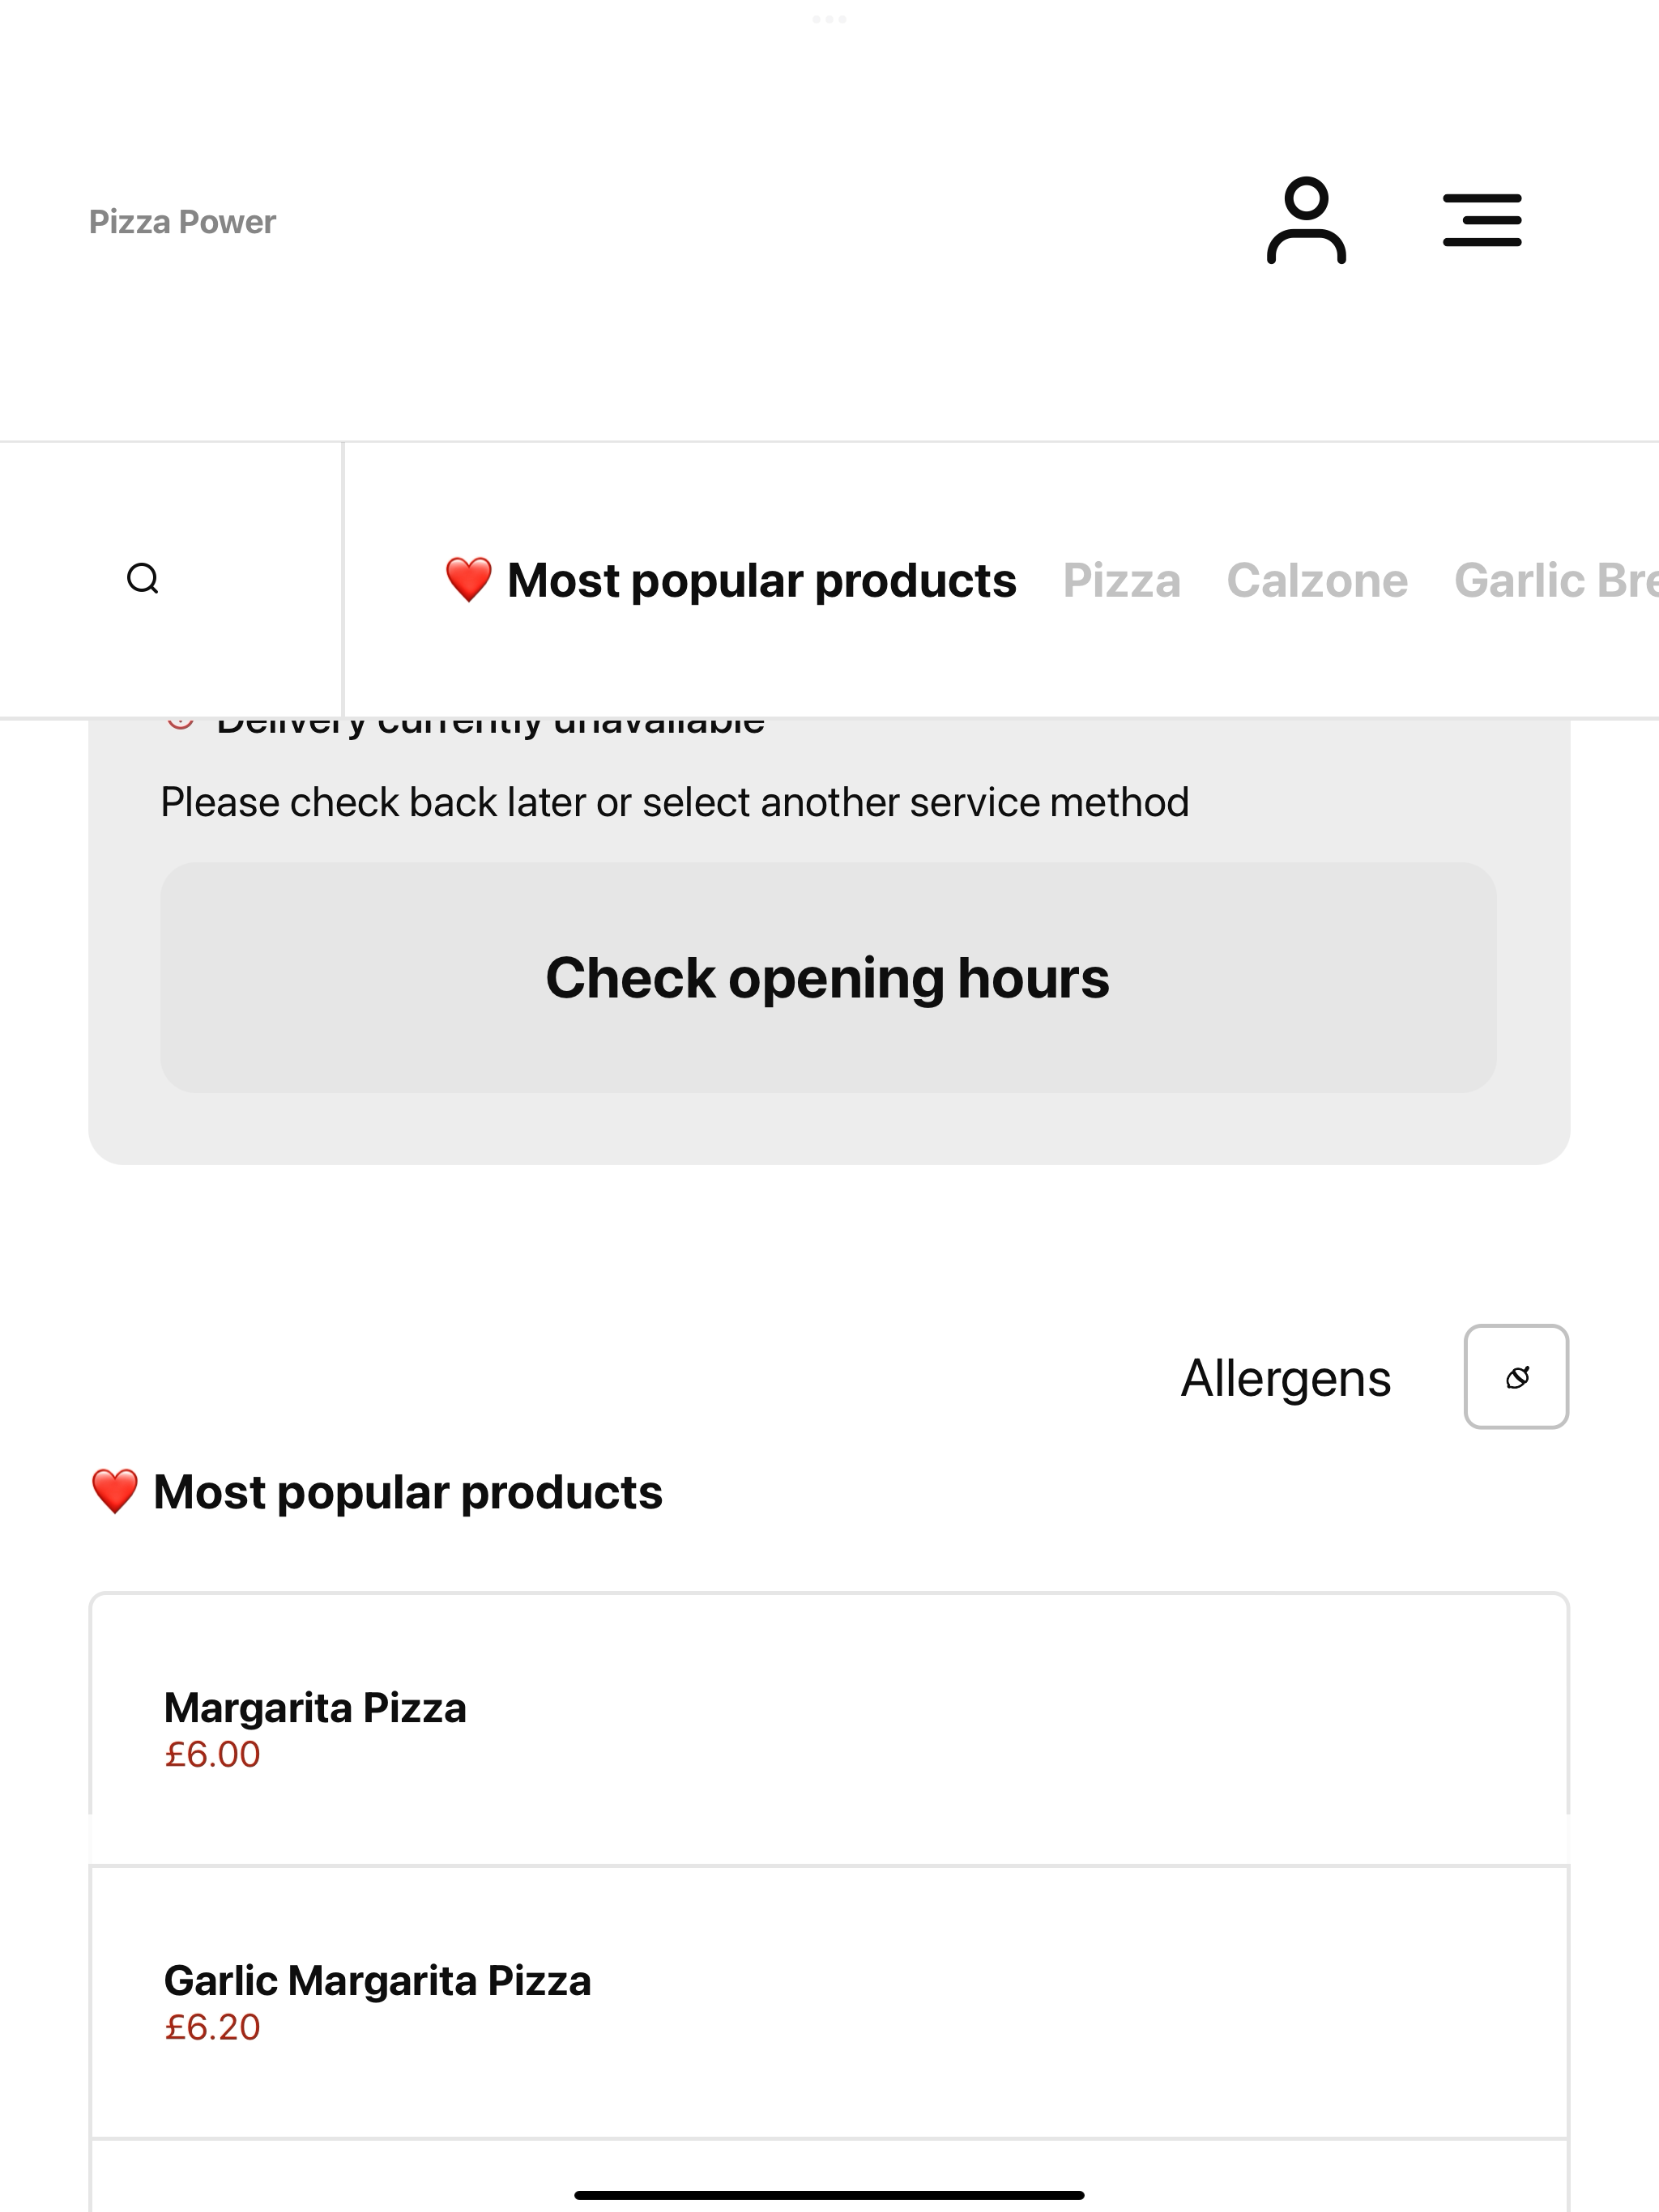This screenshot has height=2212, width=1659.
Task: Click the 'Please check back later' message
Action: [675, 802]
